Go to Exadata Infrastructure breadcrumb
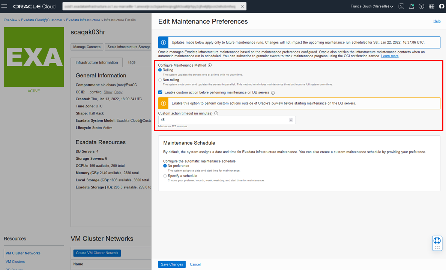This screenshot has width=446, height=270. [x=83, y=20]
